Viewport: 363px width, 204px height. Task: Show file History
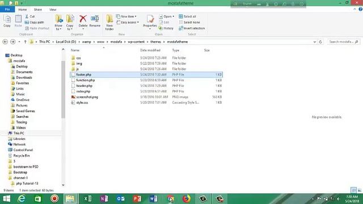click(166, 28)
